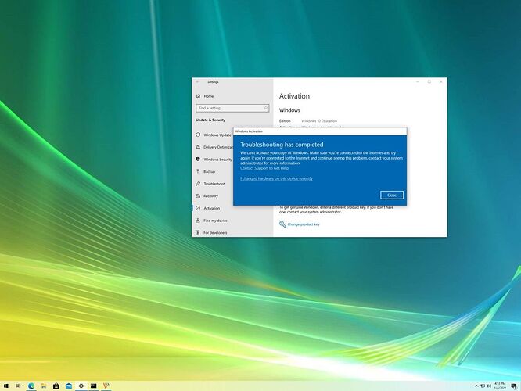
Task: Select Home in Settings sidebar
Action: pos(209,96)
